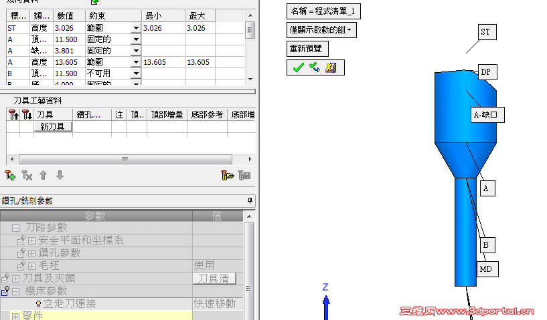This screenshot has height=320, width=547.
Task: Click the add new tool icon
Action: point(10,175)
